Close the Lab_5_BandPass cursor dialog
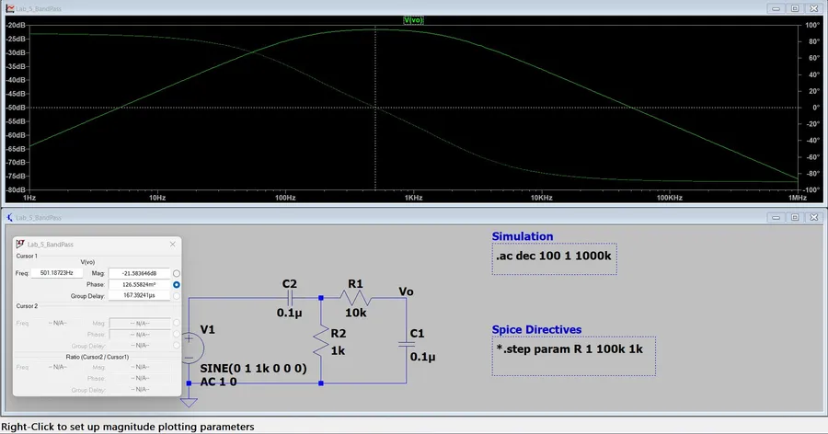The image size is (828, 434). pyautogui.click(x=173, y=244)
